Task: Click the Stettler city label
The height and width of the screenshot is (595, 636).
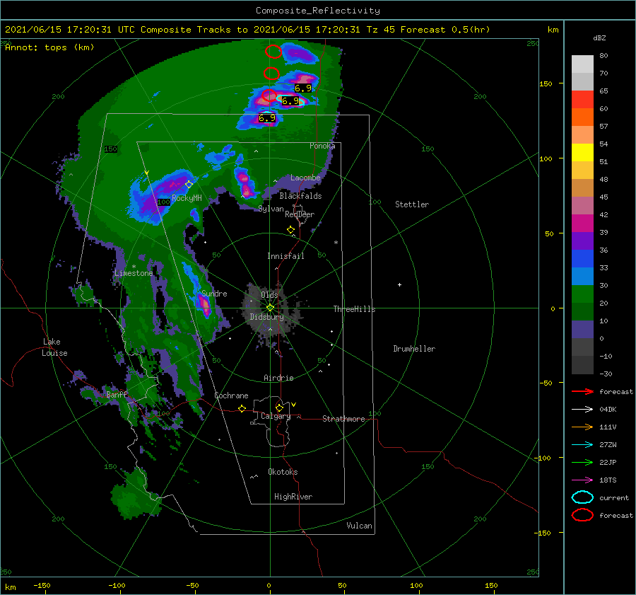Action: pos(412,204)
